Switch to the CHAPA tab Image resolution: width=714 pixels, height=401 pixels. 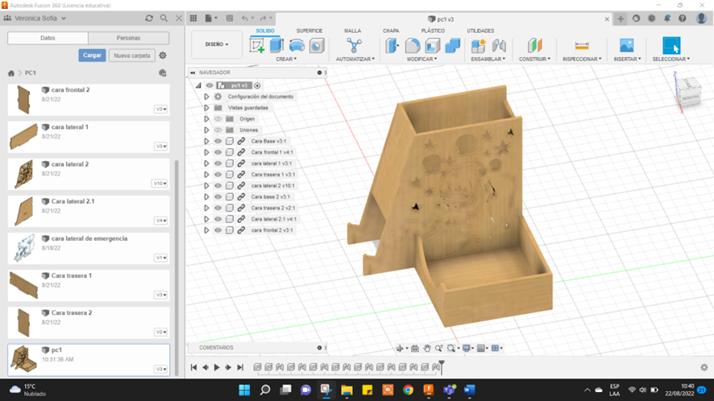click(x=391, y=31)
